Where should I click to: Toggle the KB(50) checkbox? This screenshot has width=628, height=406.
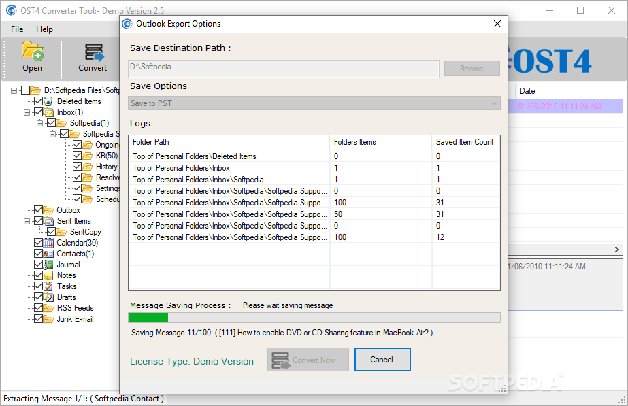click(78, 155)
